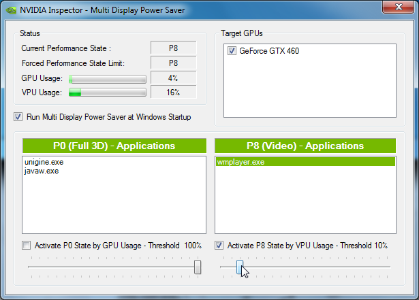Uncheck the GeForce GTX 460 target GPU
Viewport: 419px width, 300px height.
(232, 51)
